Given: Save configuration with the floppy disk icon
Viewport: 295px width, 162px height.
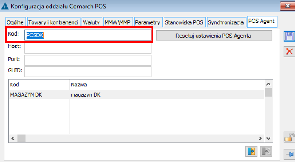Looking at the screenshot, I should pyautogui.click(x=289, y=36).
